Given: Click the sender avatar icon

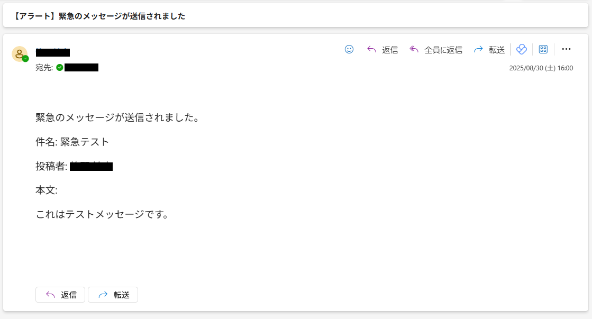Looking at the screenshot, I should [20, 54].
